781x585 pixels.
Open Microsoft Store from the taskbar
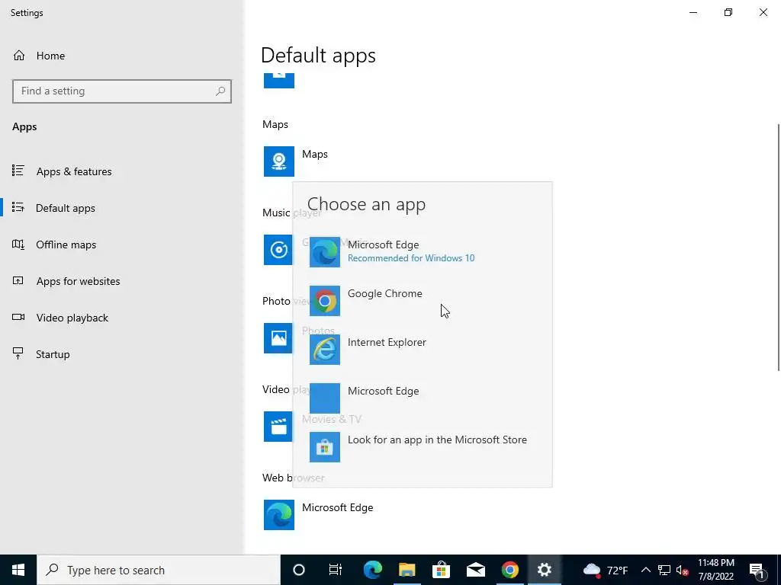click(x=442, y=570)
